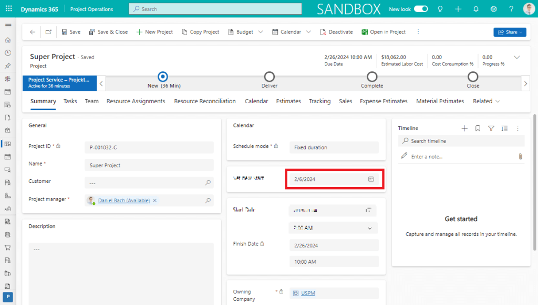The width and height of the screenshot is (538, 305).
Task: Select the Deliver stage circle
Action: pos(269,77)
